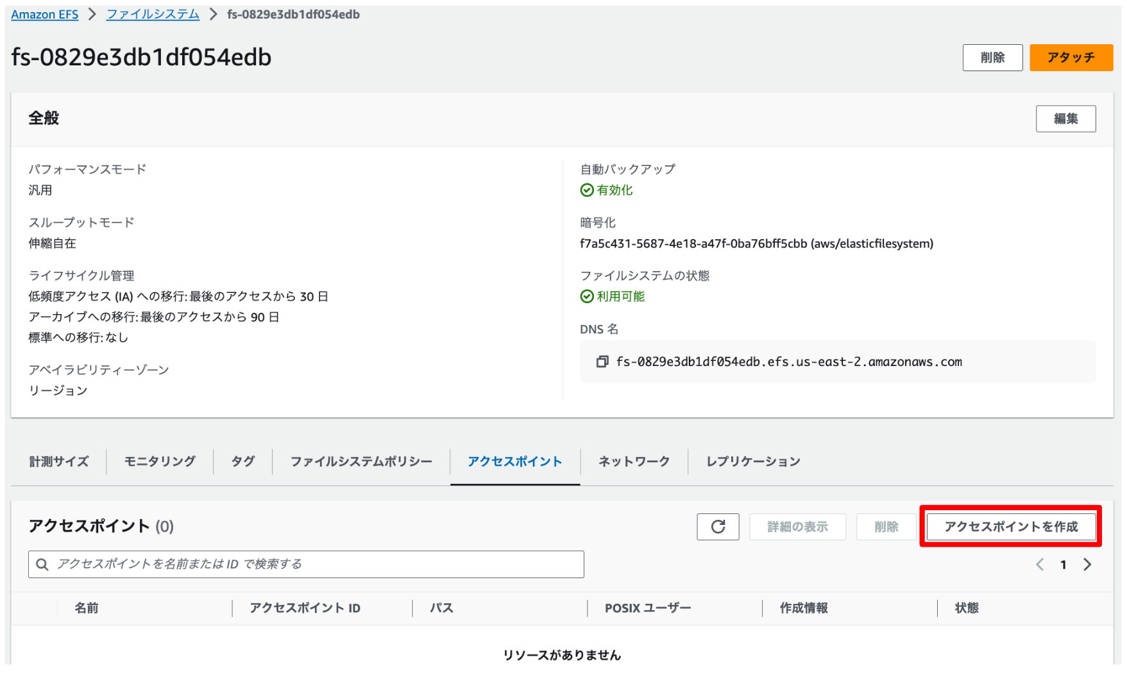Click the リソースがありません message
This screenshot has width=1127, height=673.
click(x=562, y=655)
